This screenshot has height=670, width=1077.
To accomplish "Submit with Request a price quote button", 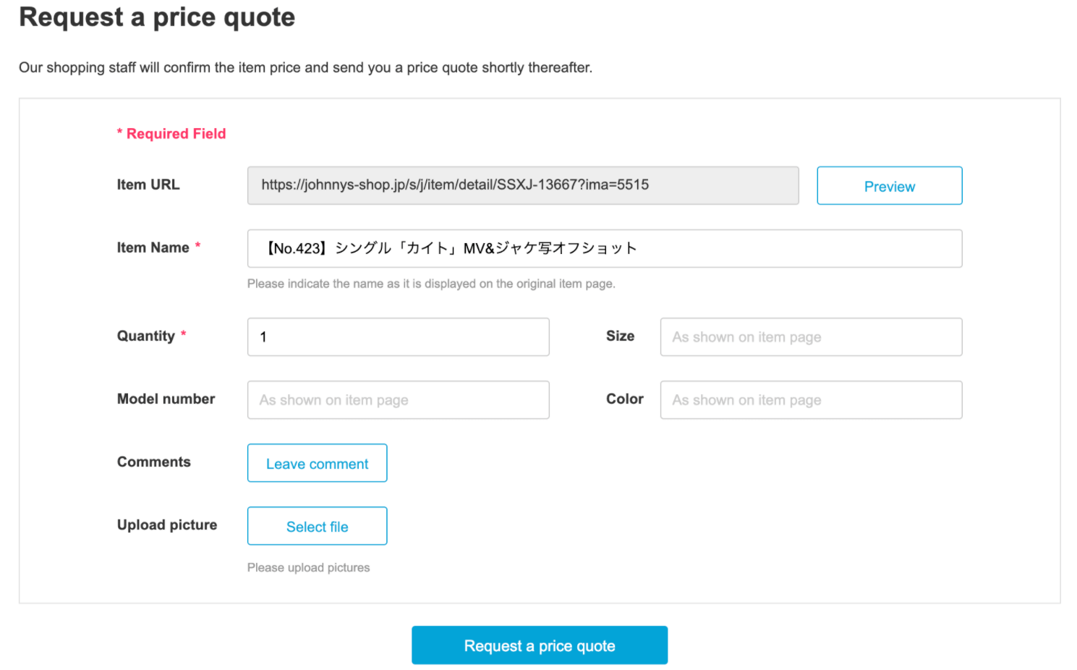I will point(540,645).
